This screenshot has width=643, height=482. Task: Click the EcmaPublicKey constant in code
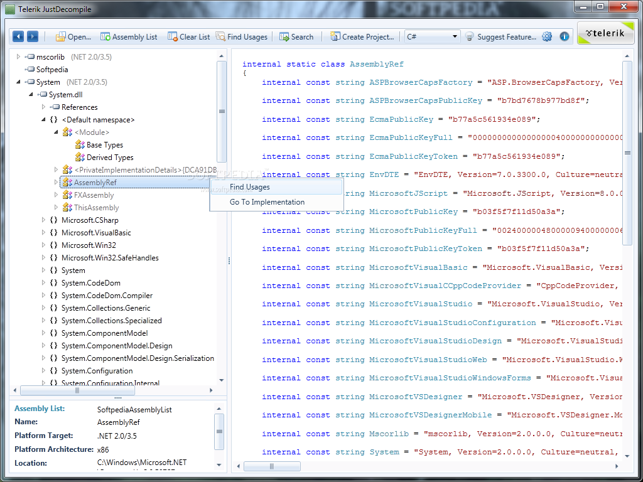(x=401, y=119)
